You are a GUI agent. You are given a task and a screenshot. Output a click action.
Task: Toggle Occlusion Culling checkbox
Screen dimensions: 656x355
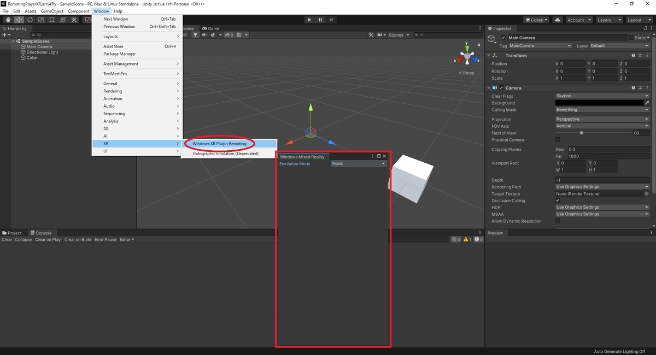pyautogui.click(x=558, y=200)
